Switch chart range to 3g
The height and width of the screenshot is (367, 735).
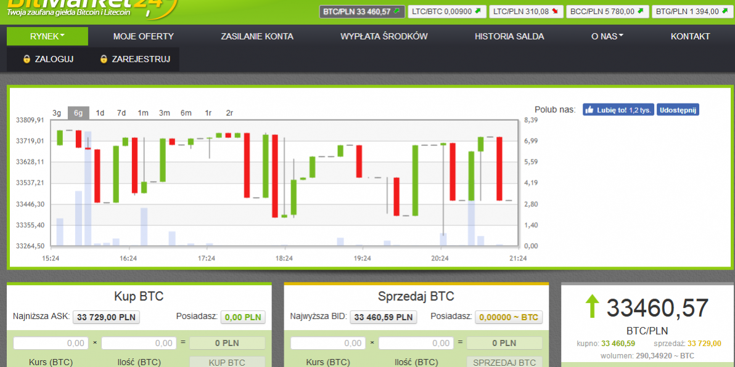pos(57,113)
